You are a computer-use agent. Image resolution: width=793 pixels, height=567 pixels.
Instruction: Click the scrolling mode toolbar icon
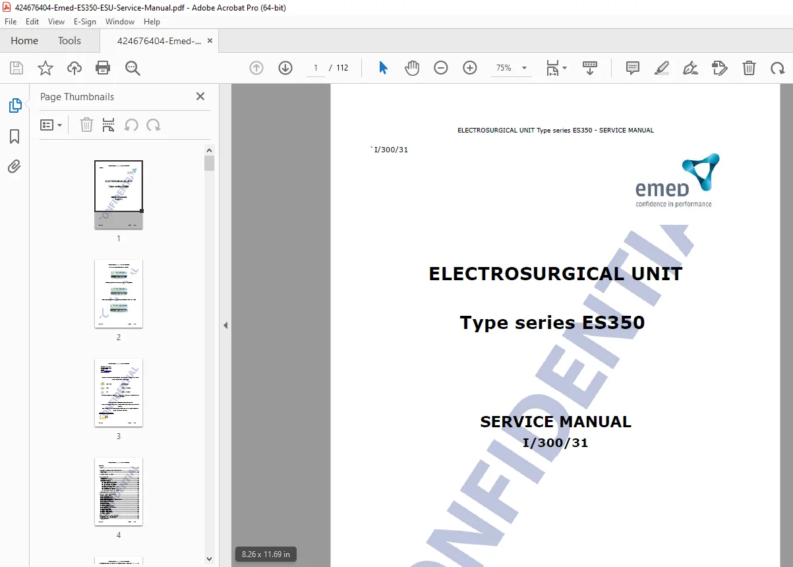590,68
